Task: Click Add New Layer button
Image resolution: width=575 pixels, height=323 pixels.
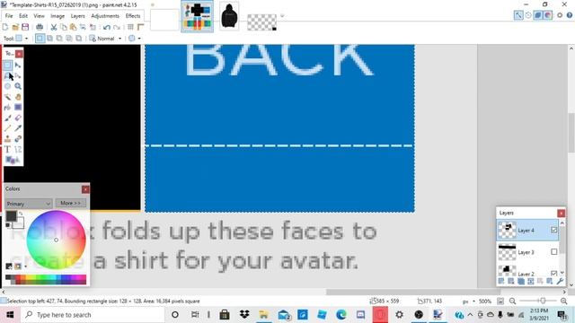Action: click(x=501, y=281)
